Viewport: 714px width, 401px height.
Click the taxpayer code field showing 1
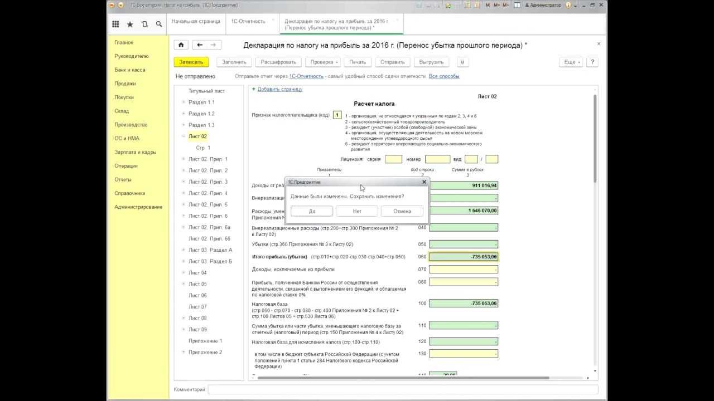337,115
